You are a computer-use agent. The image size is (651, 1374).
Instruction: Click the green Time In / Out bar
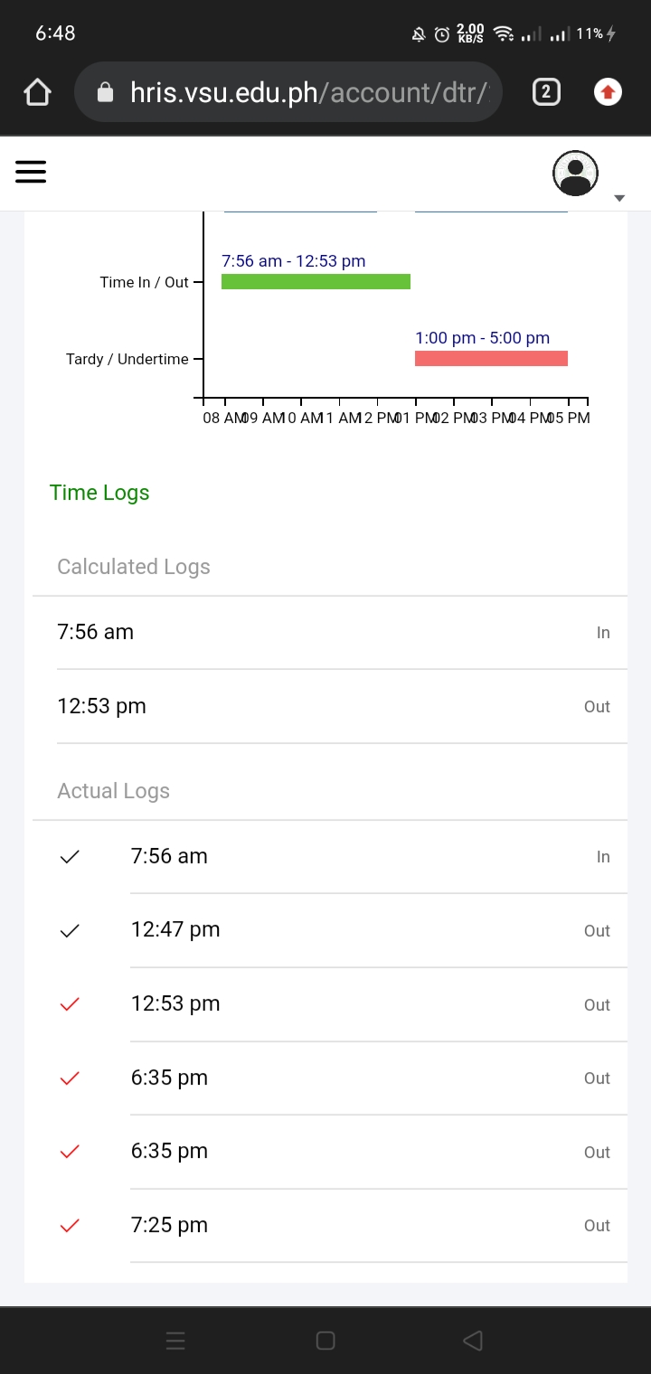316,282
